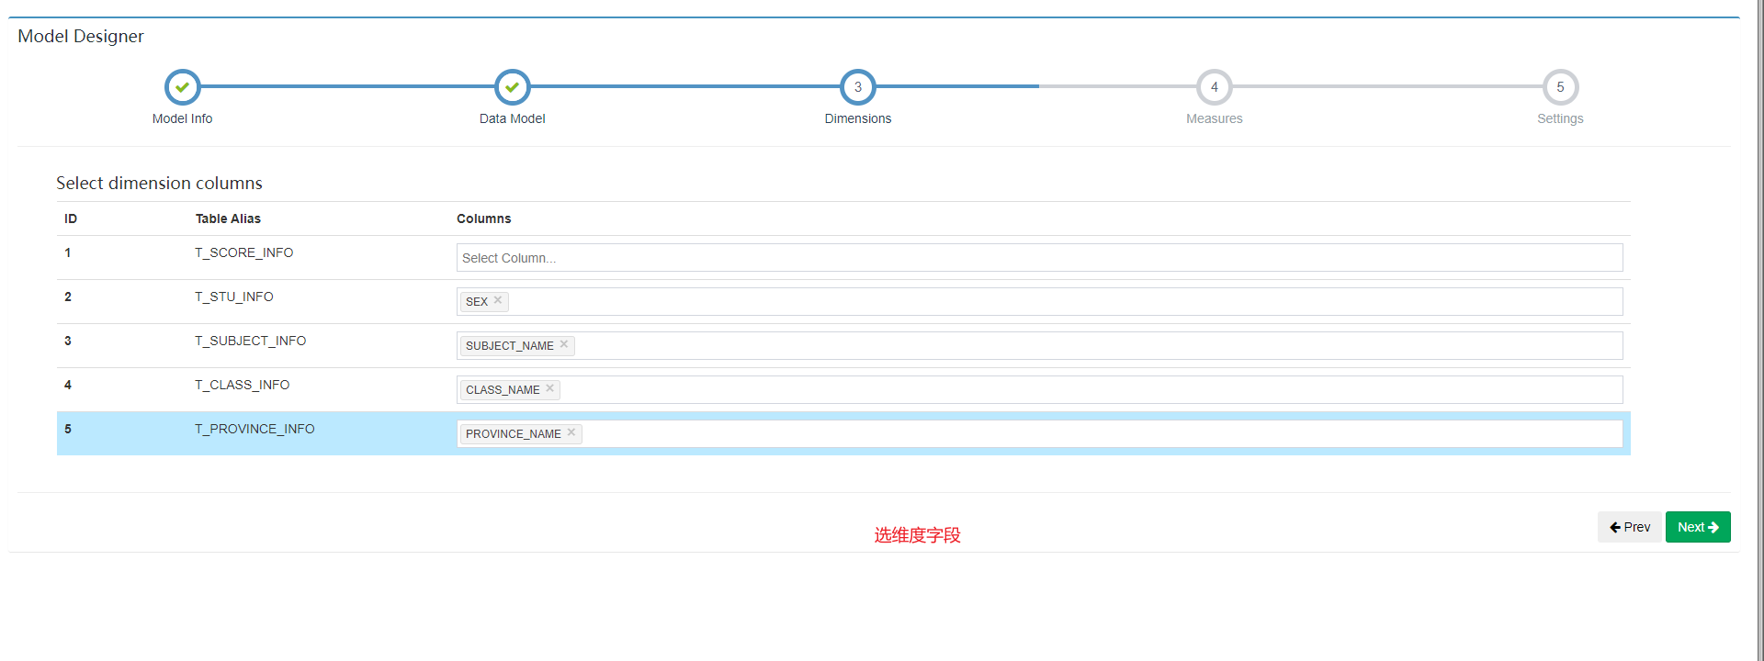Open column selector for T_STU_INFO
The width and height of the screenshot is (1764, 661).
click(x=1039, y=301)
